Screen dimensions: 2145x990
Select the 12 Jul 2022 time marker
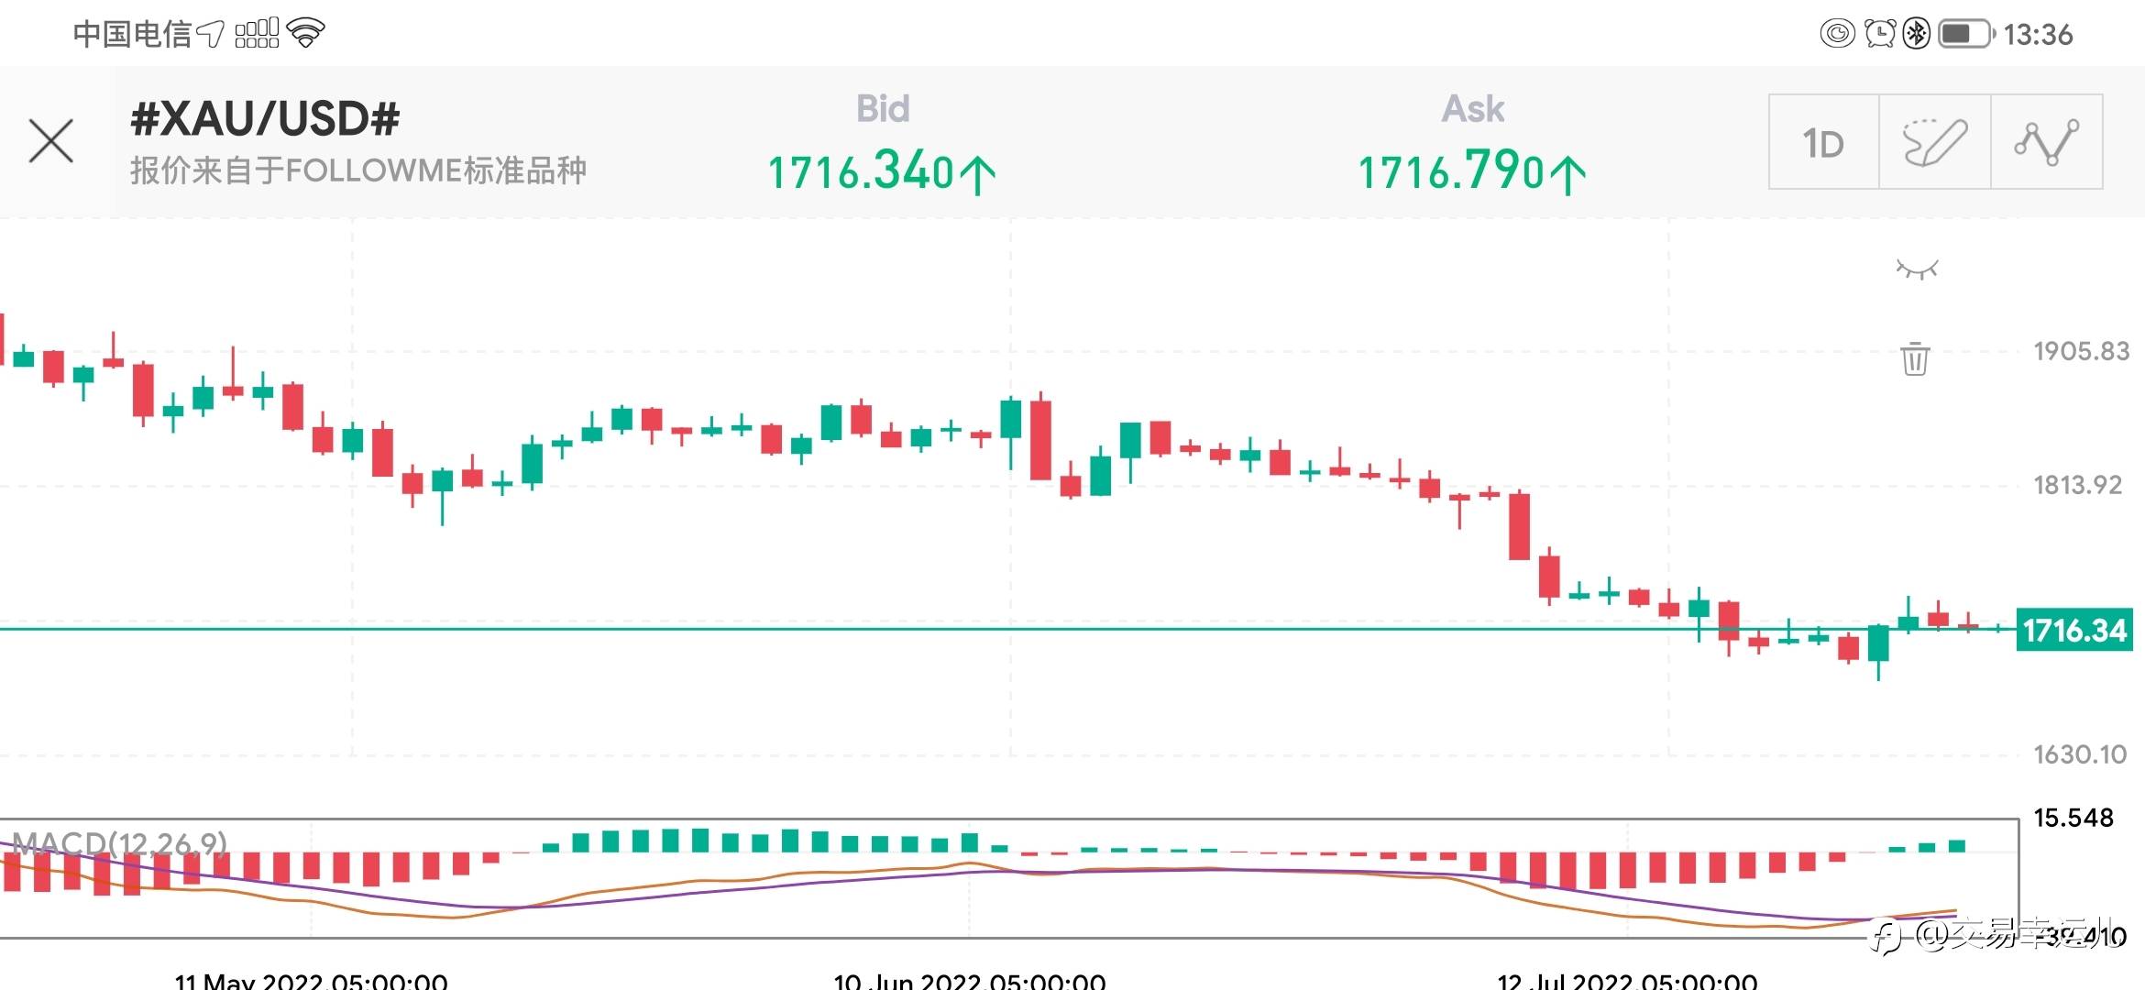click(1627, 981)
